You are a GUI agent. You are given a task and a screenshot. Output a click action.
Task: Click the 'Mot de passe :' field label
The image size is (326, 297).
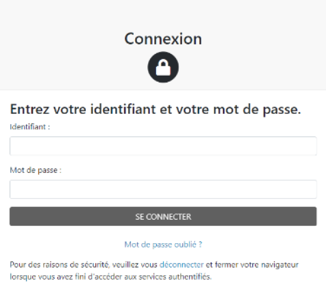(35, 170)
